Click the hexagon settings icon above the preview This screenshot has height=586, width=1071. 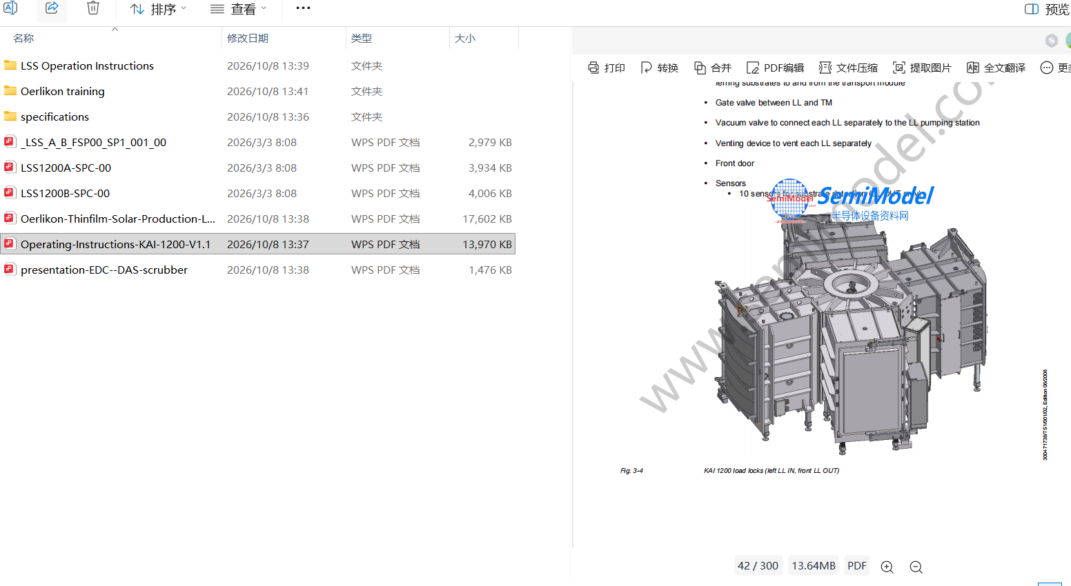coord(1051,41)
